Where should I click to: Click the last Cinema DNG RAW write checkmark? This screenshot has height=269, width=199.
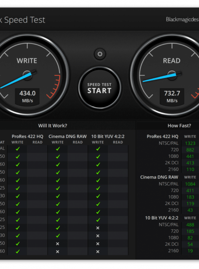(58, 235)
